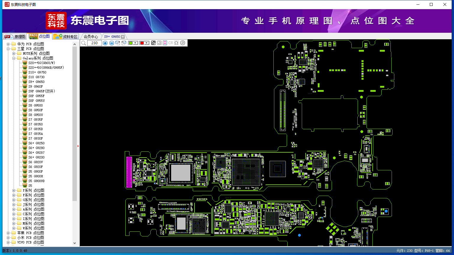Screen dimensions: 454x255
Task: Open the S6 G920F board file
Action: click(35, 167)
